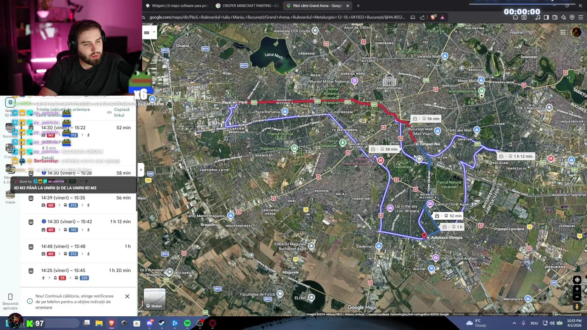Open Discord from the taskbar
This screenshot has width=587, height=330.
[150, 323]
